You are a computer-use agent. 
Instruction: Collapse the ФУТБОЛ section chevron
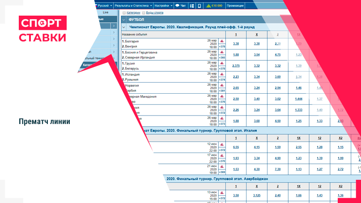(x=123, y=20)
